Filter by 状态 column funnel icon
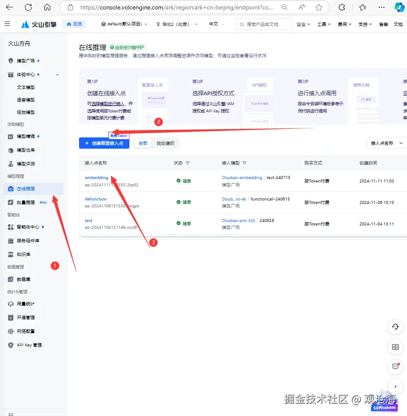The height and width of the screenshot is (416, 407). pyautogui.click(x=188, y=163)
